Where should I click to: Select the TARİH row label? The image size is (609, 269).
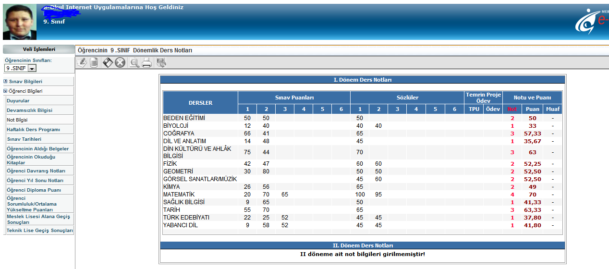click(x=171, y=210)
